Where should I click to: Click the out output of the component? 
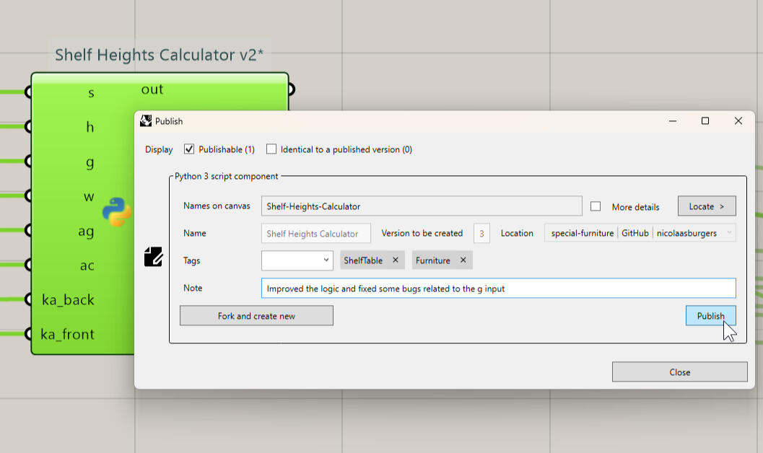click(152, 89)
